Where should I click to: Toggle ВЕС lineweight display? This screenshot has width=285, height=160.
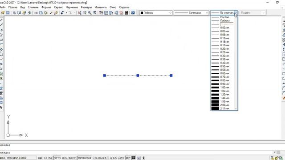[x=128, y=158]
